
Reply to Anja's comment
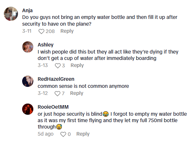click(x=67, y=31)
